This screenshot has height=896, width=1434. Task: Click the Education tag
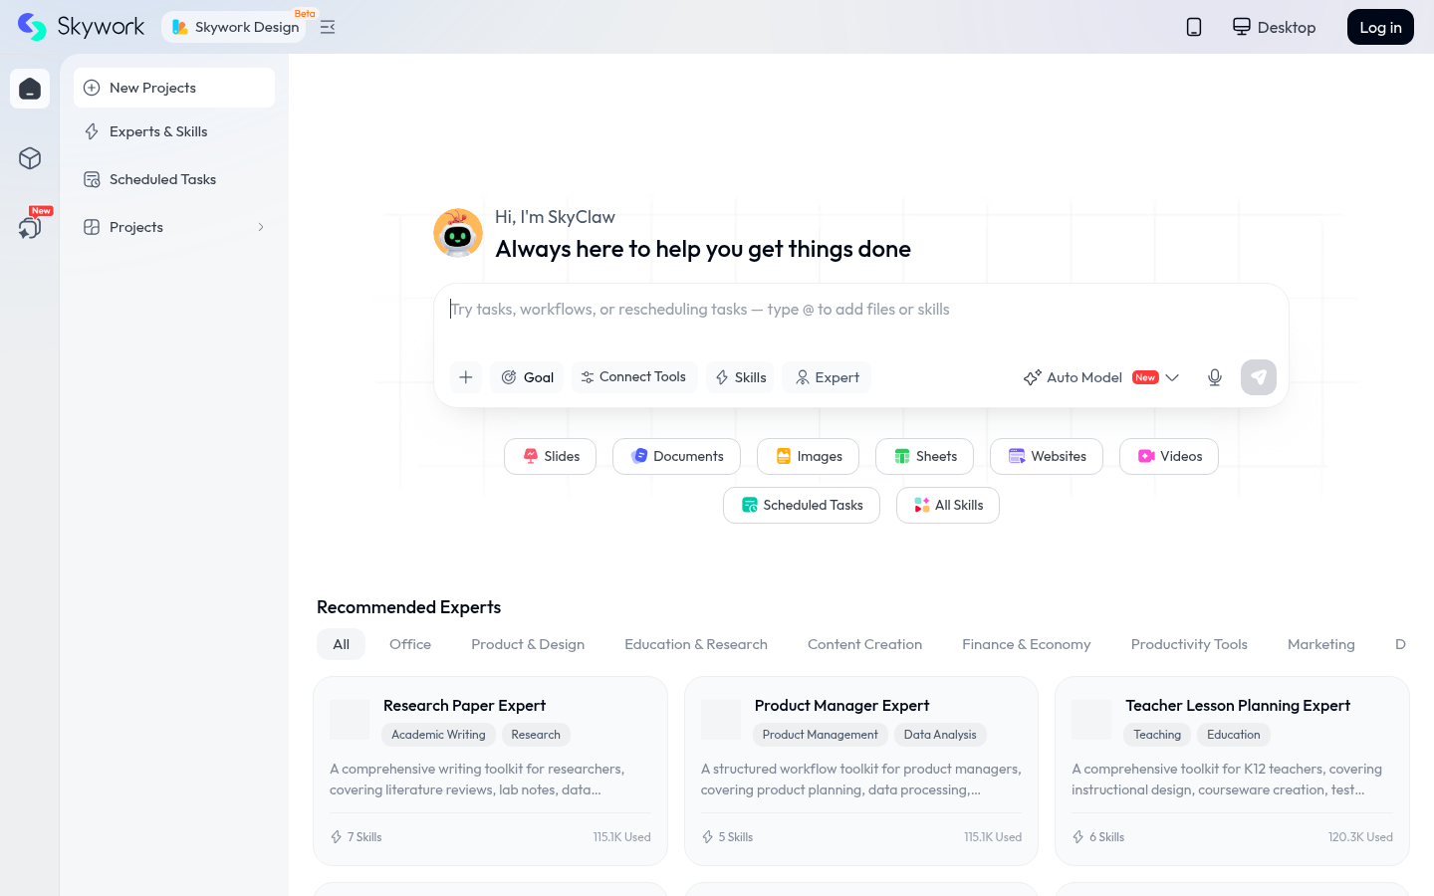tap(1234, 735)
